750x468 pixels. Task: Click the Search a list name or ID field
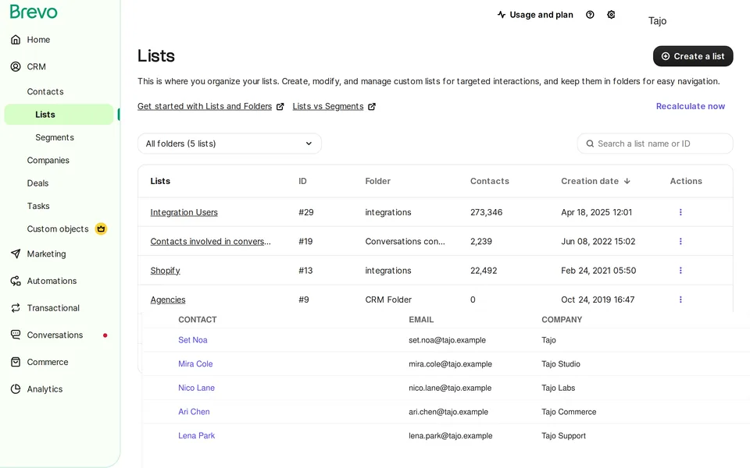point(655,144)
